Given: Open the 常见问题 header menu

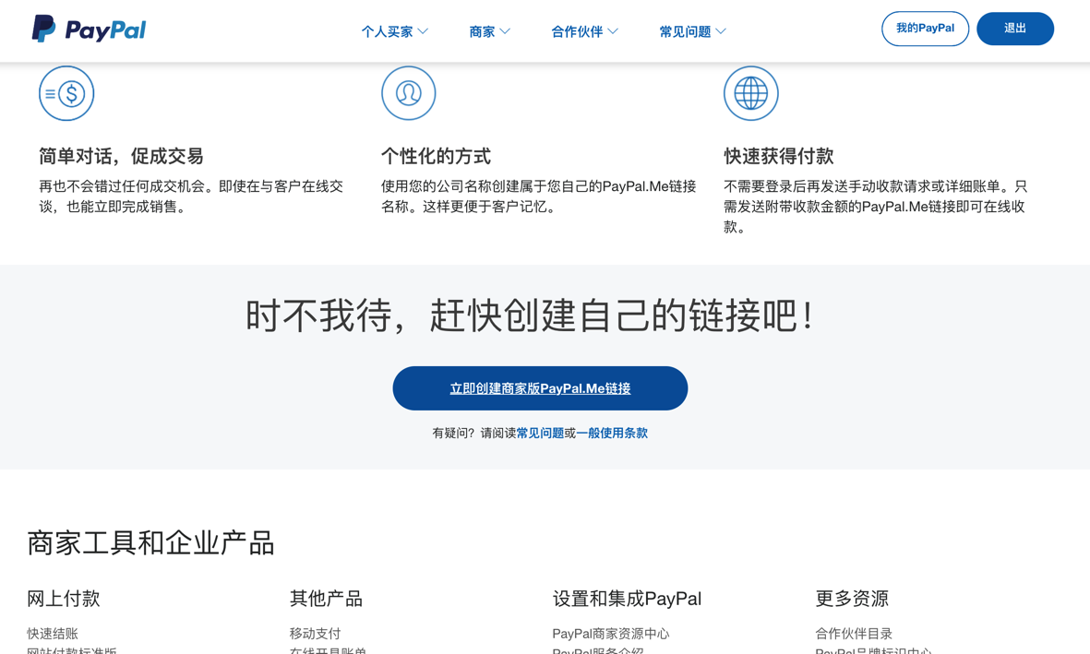Looking at the screenshot, I should click(692, 31).
